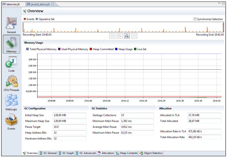228x158 pixels.
Task: Click the navigate forward arrow button
Action: click(x=134, y=36)
